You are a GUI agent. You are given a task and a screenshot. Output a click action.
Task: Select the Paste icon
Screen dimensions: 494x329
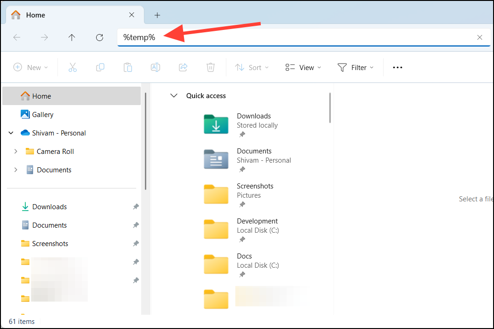tap(128, 67)
